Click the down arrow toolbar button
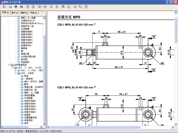This screenshot has width=178, height=133. pyautogui.click(x=33, y=7)
